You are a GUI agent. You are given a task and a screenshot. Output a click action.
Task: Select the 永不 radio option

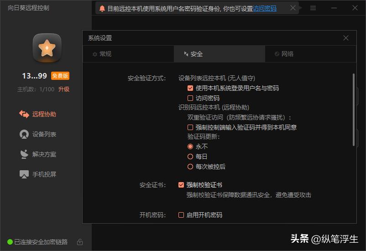tap(190, 146)
